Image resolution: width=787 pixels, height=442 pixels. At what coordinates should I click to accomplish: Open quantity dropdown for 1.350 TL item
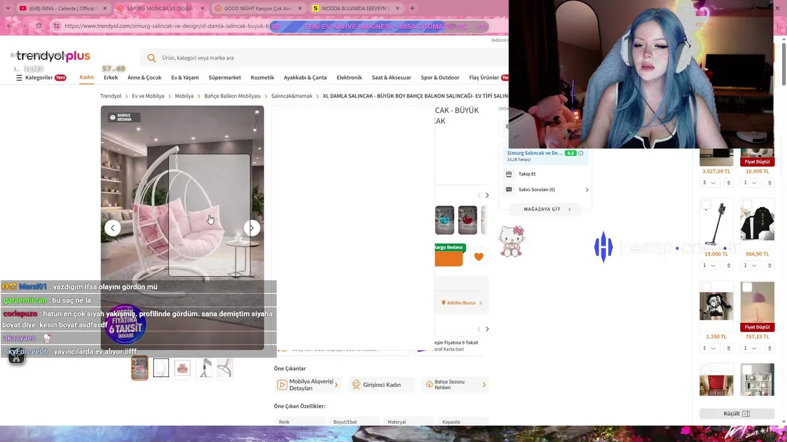click(709, 348)
